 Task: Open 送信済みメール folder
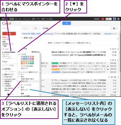tap(8, 44)
